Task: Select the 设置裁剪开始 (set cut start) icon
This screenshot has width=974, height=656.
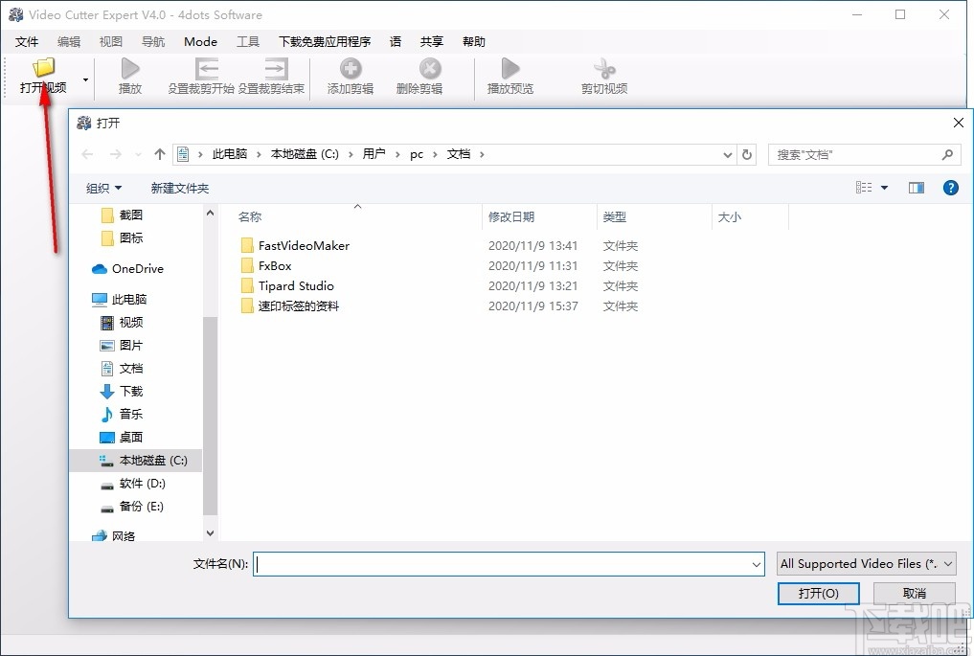Action: 207,69
